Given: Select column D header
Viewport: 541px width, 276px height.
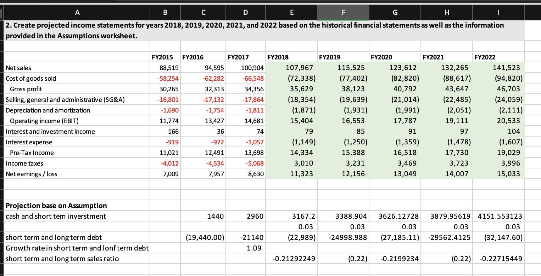Looking at the screenshot, I should [x=245, y=13].
